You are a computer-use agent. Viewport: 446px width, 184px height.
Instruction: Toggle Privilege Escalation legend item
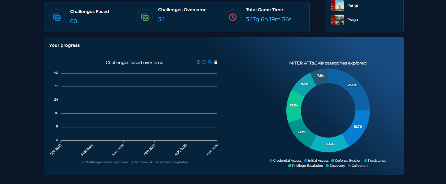coord(306,166)
